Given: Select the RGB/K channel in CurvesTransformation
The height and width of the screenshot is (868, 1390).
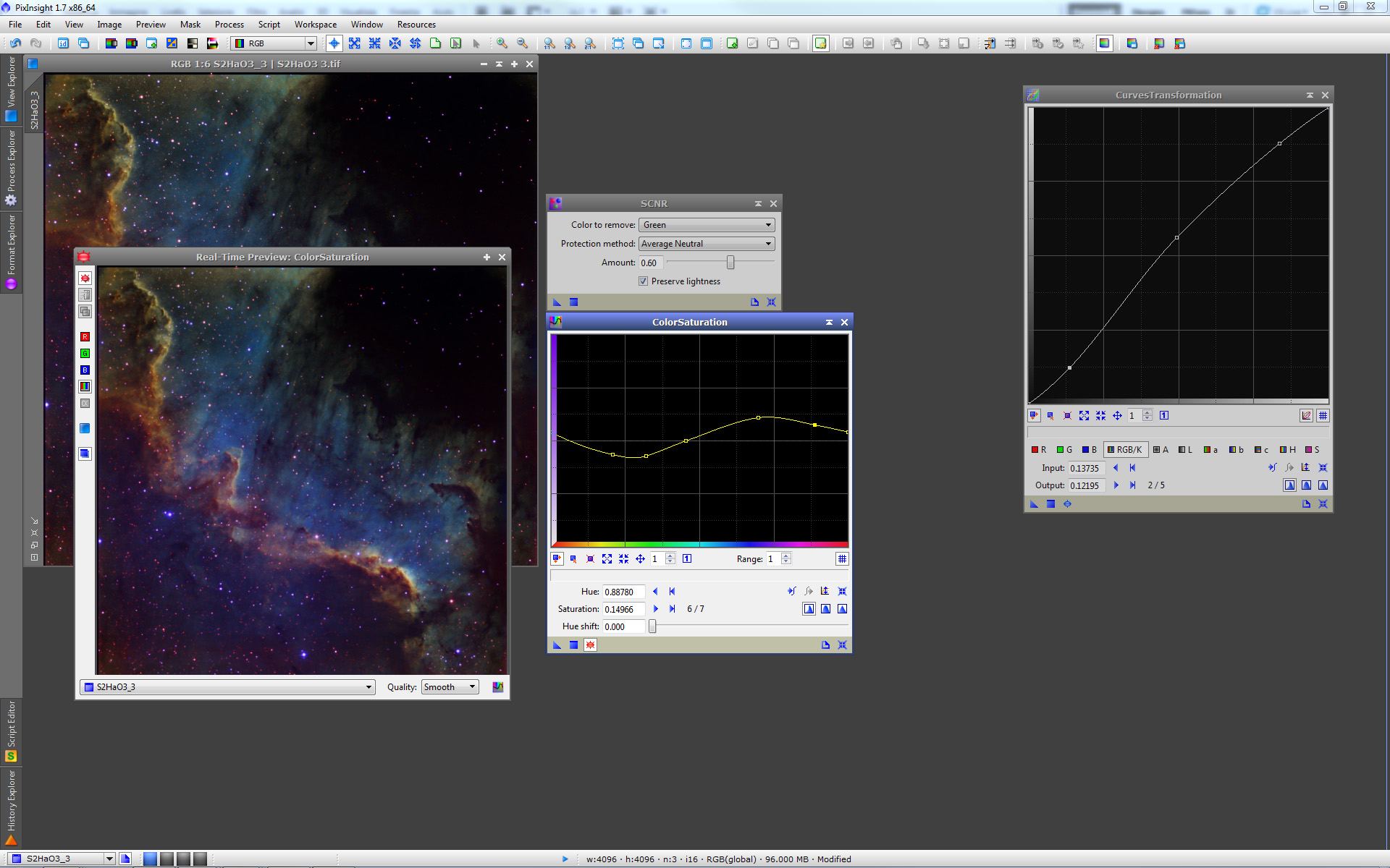Looking at the screenshot, I should click(1125, 450).
